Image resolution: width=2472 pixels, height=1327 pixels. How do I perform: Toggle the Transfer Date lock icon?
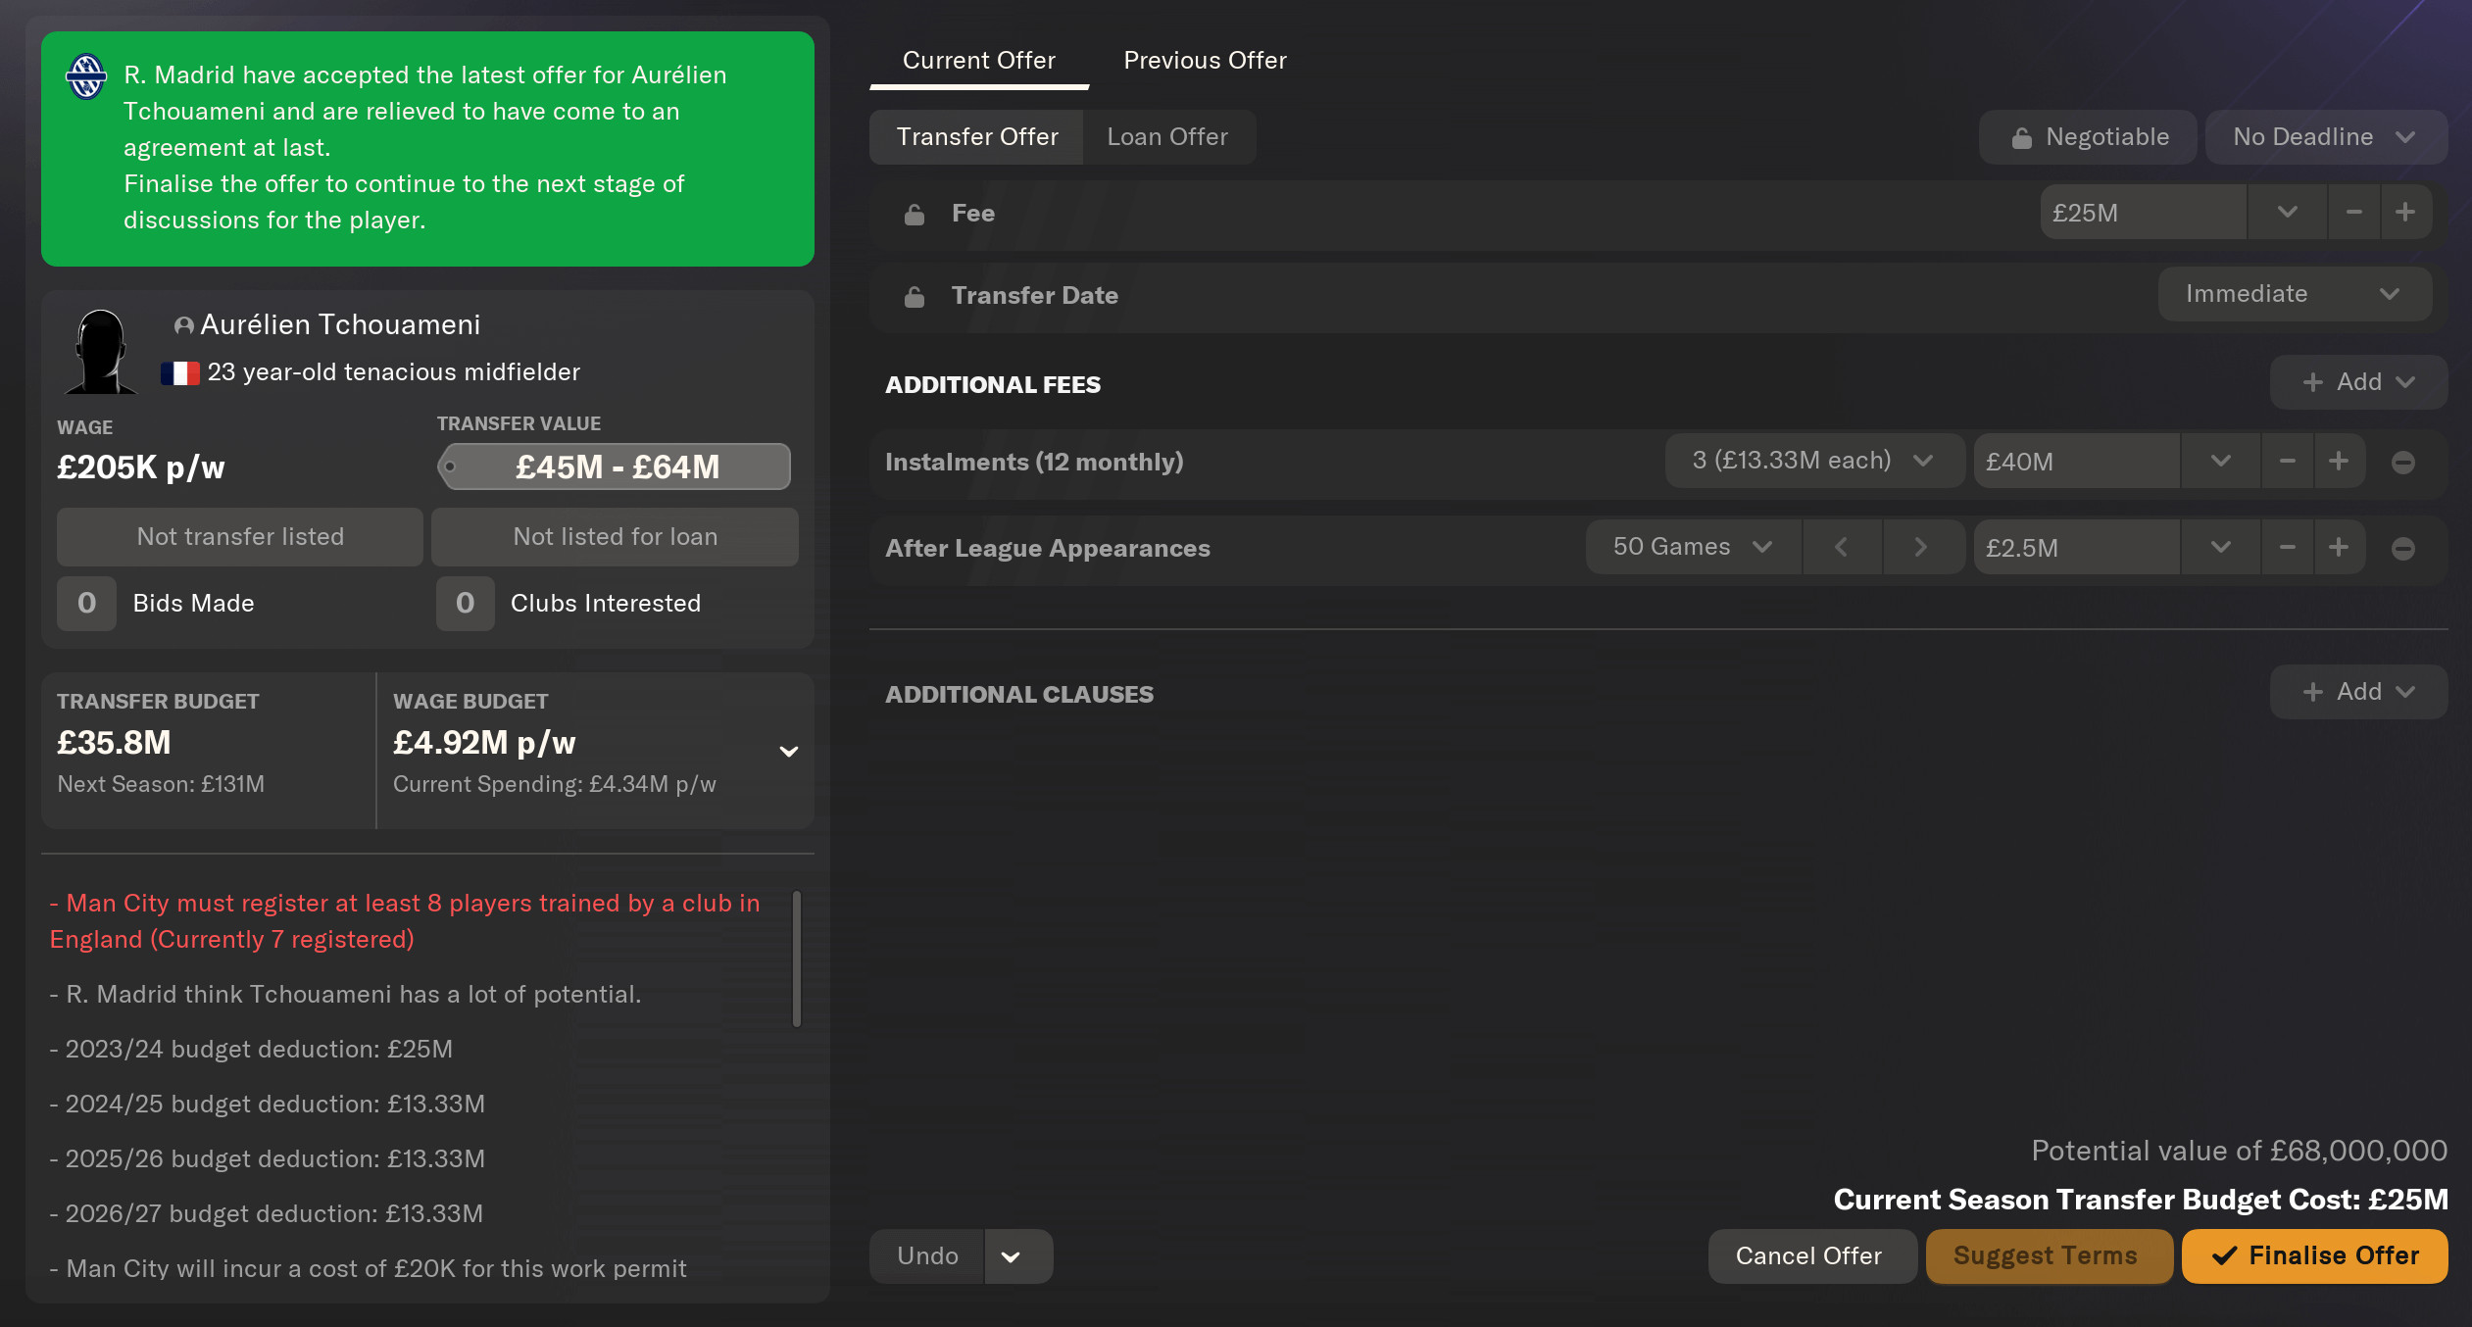tap(915, 296)
